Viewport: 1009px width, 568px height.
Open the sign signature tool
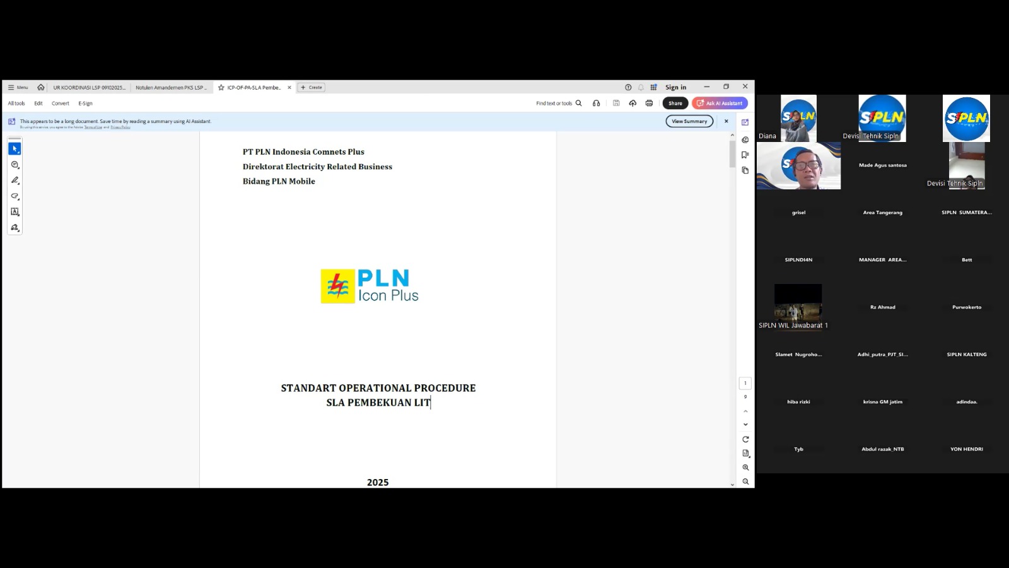pyautogui.click(x=15, y=228)
